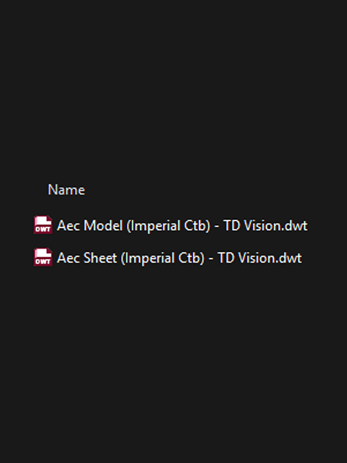The height and width of the screenshot is (463, 347).
Task: Highlight the second template's DWT file icon
Action: pos(43,258)
